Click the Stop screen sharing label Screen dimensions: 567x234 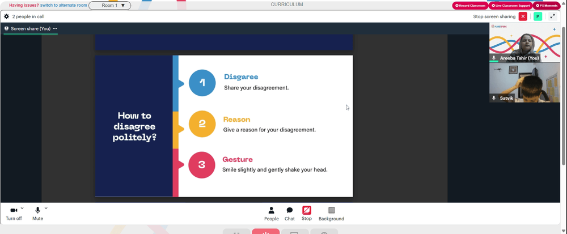(494, 16)
